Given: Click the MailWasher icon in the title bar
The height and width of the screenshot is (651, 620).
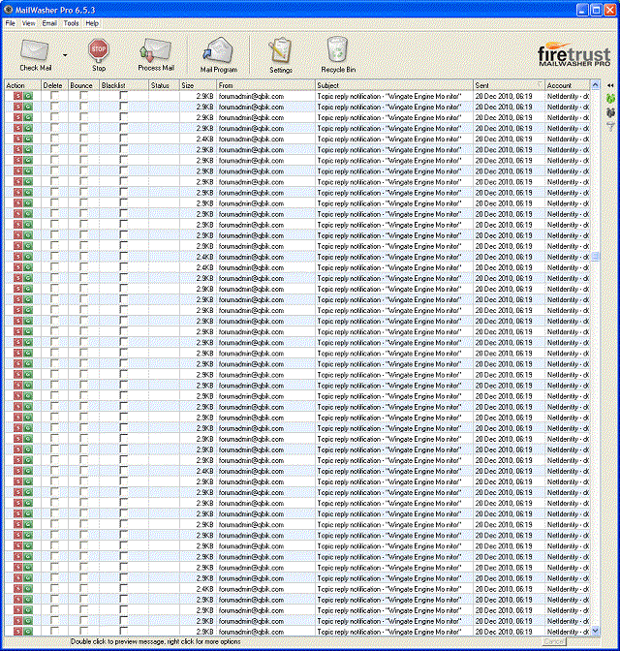Looking at the screenshot, I should click(x=8, y=9).
